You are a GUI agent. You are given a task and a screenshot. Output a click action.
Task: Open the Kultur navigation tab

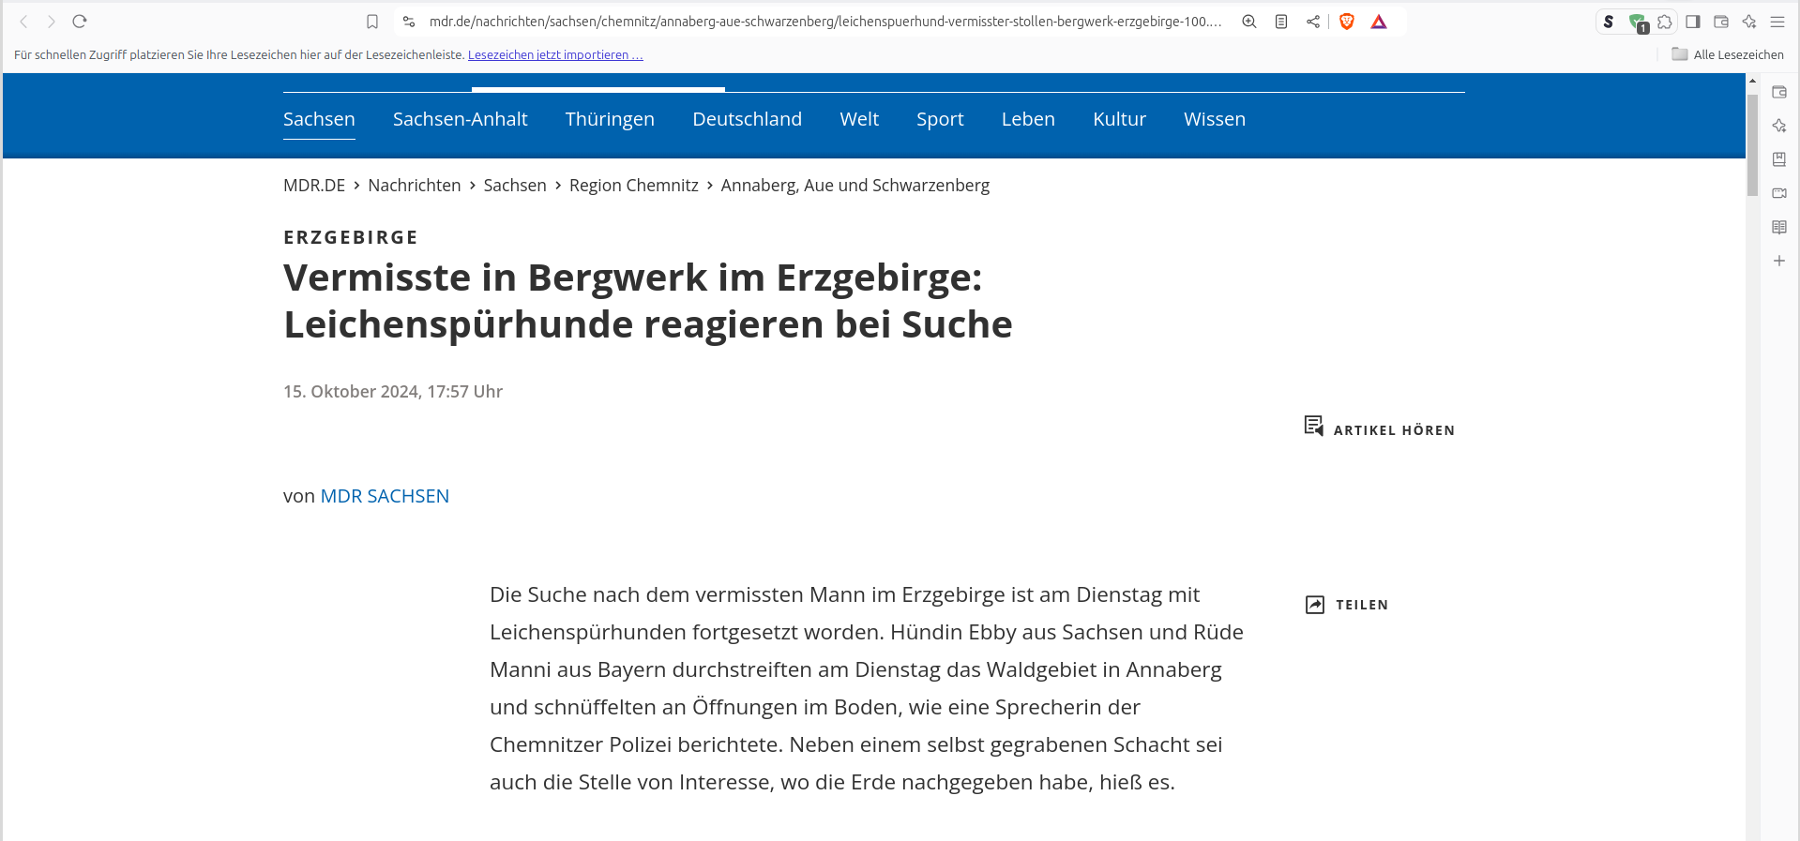click(x=1119, y=119)
